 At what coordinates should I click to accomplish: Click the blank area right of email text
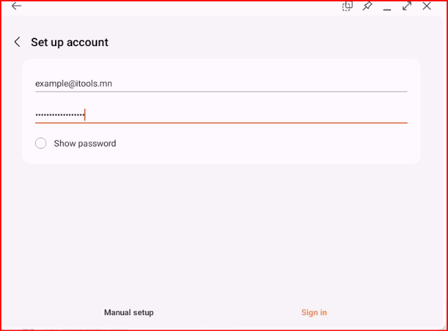click(259, 84)
